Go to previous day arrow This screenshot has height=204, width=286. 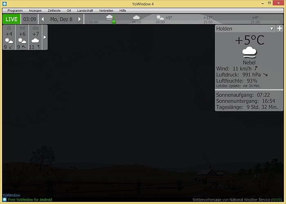click(x=42, y=19)
